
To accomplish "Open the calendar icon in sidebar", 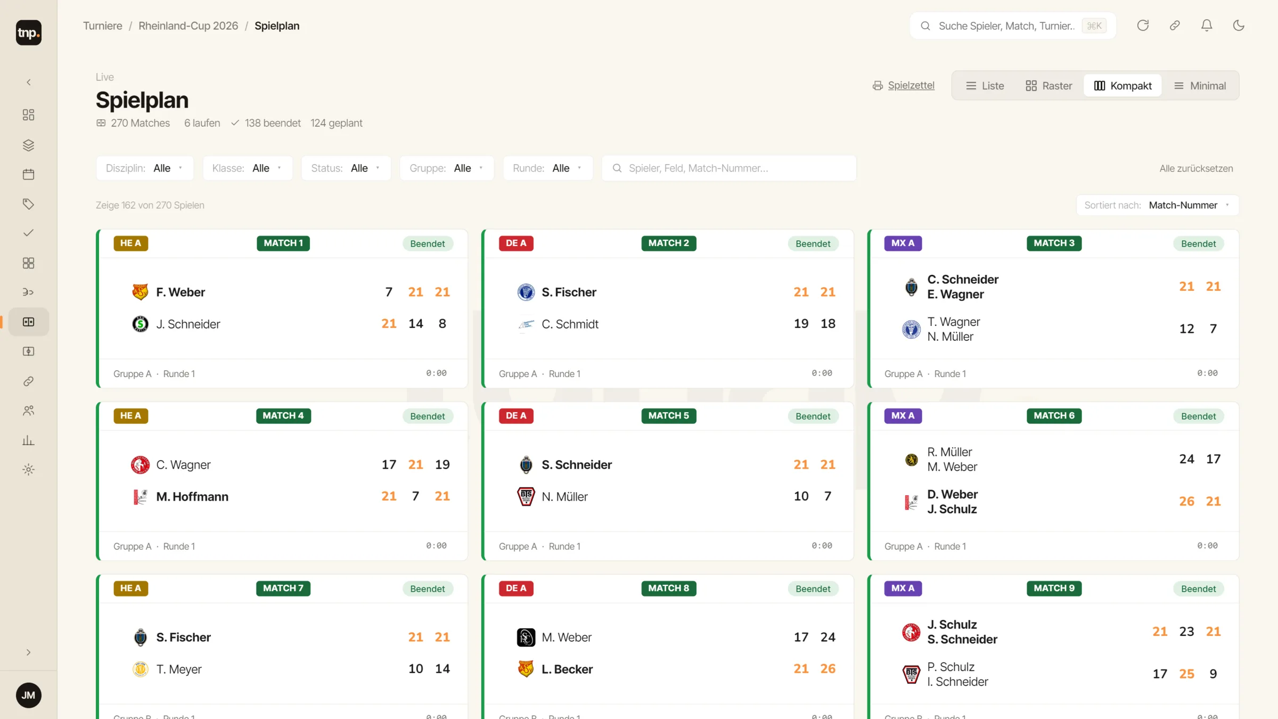I will point(29,174).
